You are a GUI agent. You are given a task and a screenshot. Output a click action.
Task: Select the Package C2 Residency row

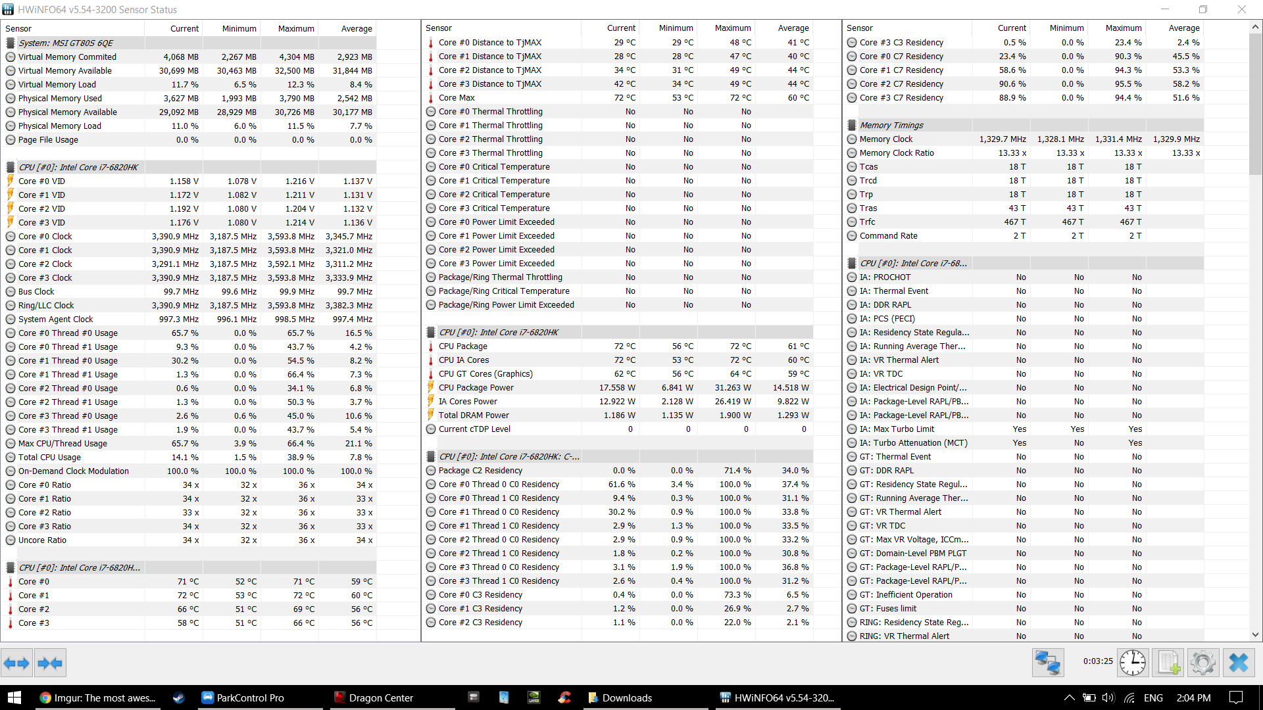pos(618,470)
